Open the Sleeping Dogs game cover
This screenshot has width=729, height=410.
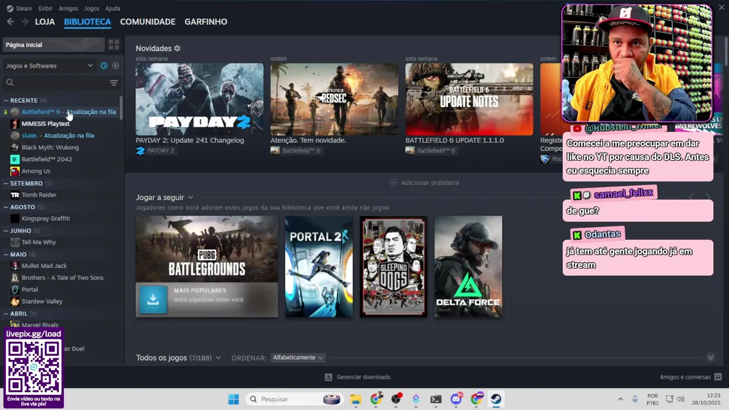394,266
